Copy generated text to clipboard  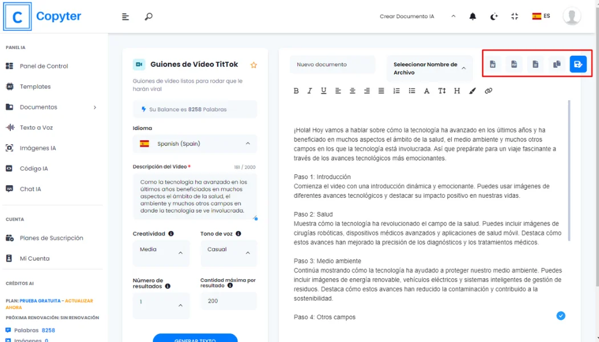coord(557,64)
